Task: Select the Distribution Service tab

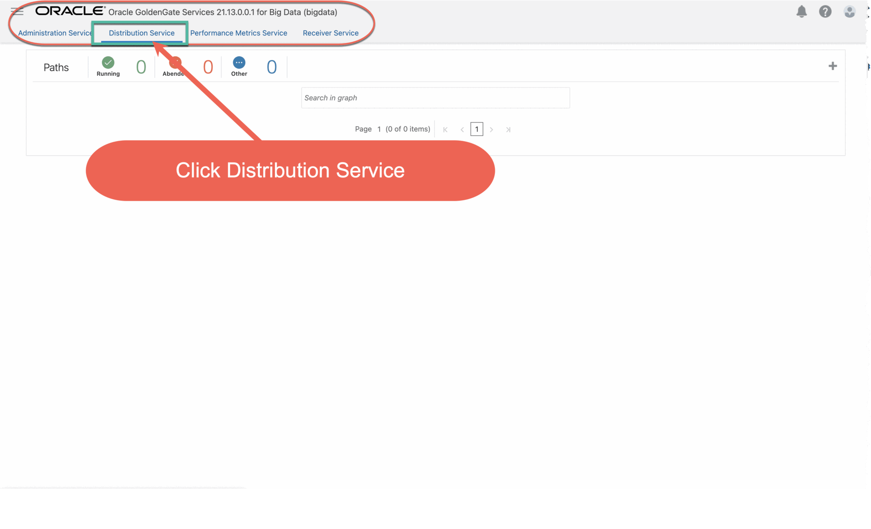Action: pos(142,33)
